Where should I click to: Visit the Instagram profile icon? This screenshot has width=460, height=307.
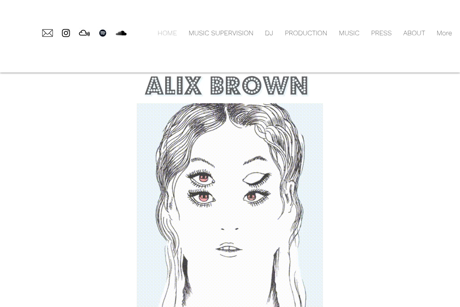[x=66, y=33]
